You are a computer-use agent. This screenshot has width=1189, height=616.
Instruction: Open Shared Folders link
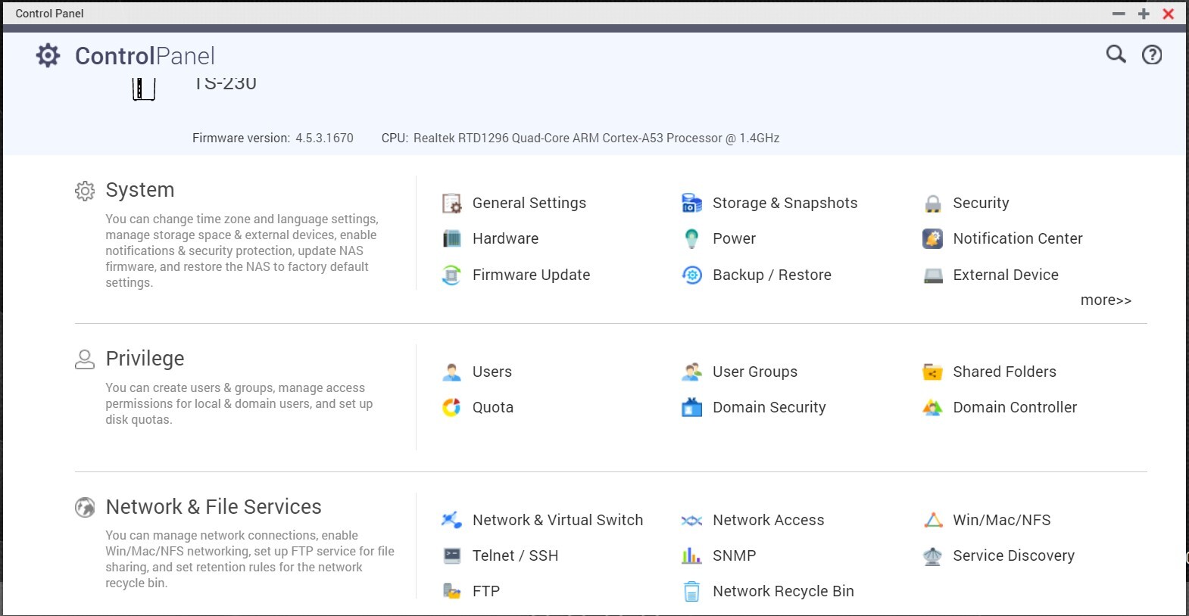(x=1004, y=372)
